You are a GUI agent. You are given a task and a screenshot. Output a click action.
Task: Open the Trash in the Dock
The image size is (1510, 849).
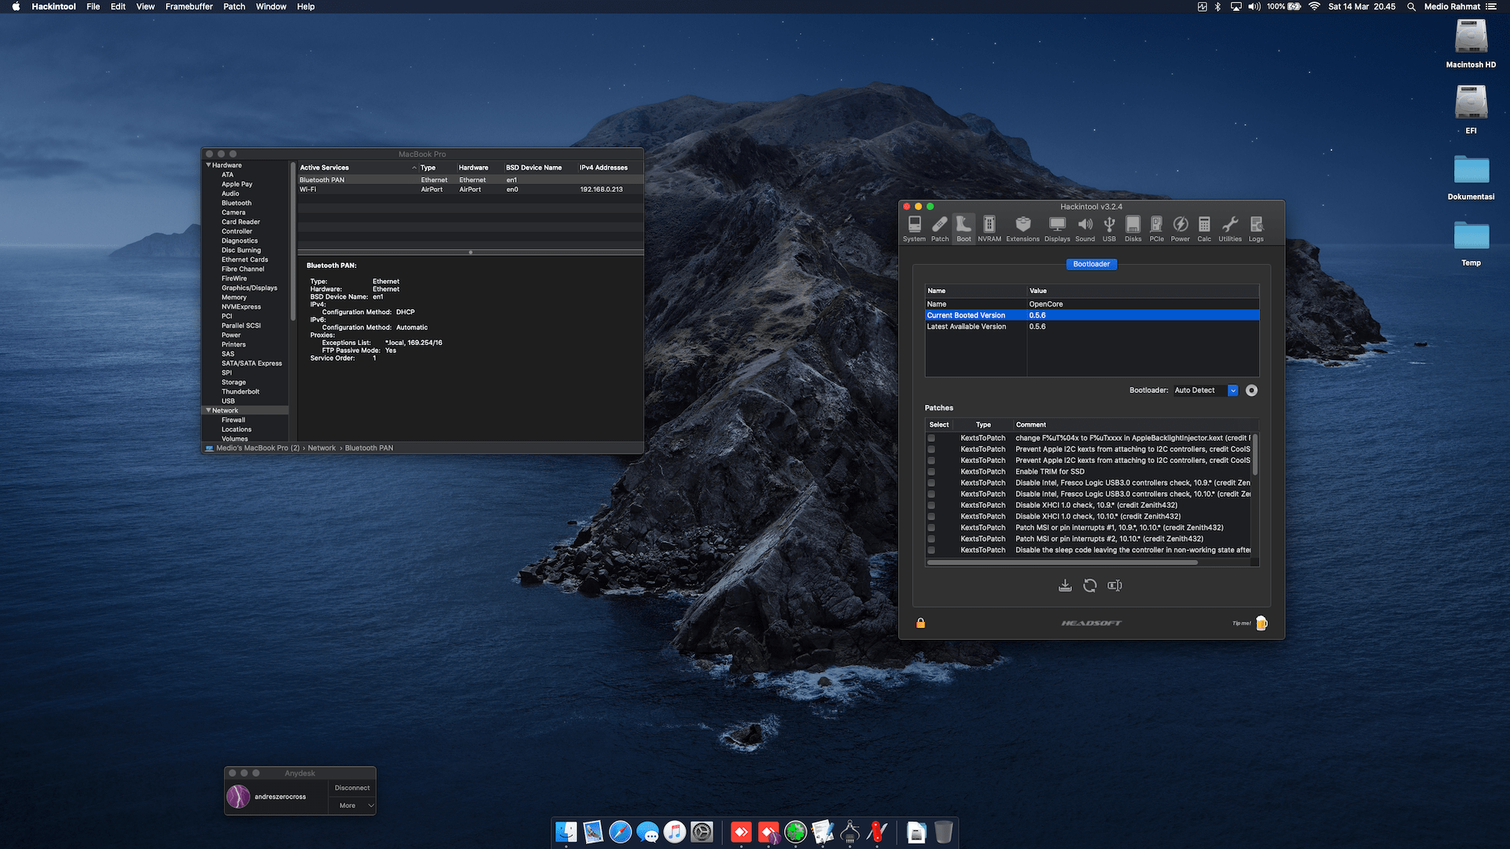pos(944,832)
